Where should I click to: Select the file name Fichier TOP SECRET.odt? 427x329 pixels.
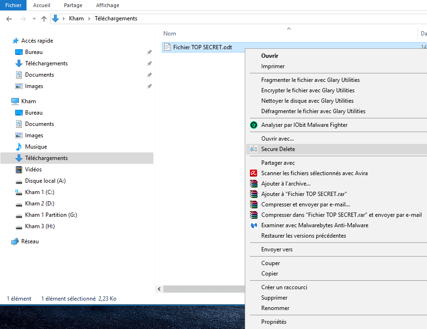coord(203,47)
